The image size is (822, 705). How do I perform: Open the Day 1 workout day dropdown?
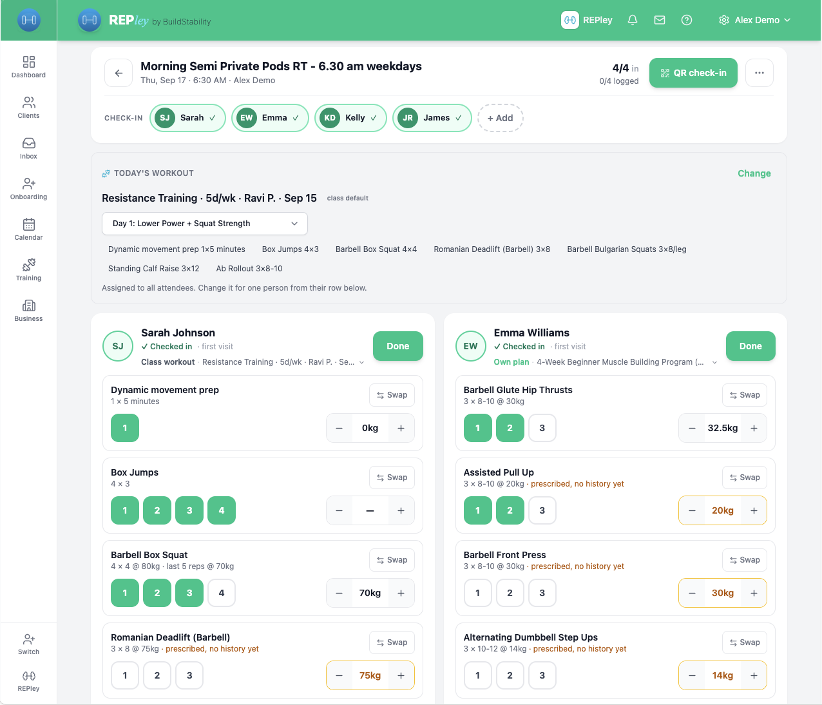(205, 224)
